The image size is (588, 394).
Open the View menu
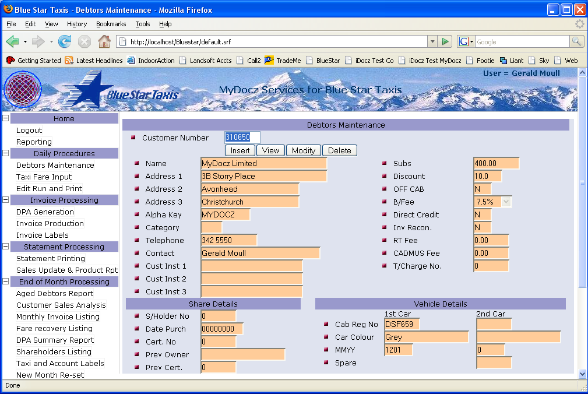point(51,24)
